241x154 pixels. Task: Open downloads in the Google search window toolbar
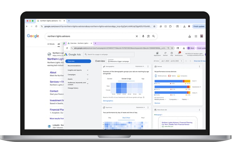184,27
